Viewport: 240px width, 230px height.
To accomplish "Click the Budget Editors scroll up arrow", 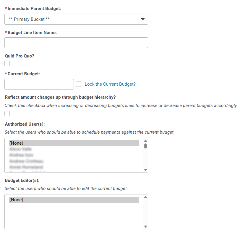I will tap(145, 197).
